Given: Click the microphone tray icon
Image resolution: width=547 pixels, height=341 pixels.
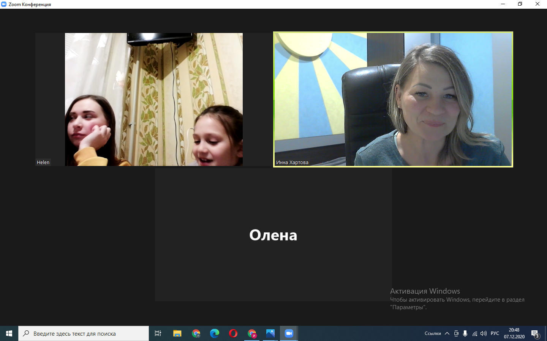Looking at the screenshot, I should pyautogui.click(x=465, y=333).
